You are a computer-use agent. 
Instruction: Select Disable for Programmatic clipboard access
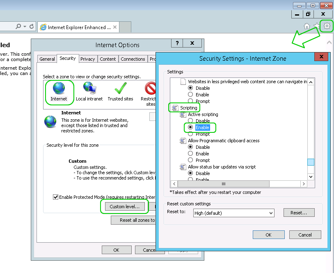(190, 147)
